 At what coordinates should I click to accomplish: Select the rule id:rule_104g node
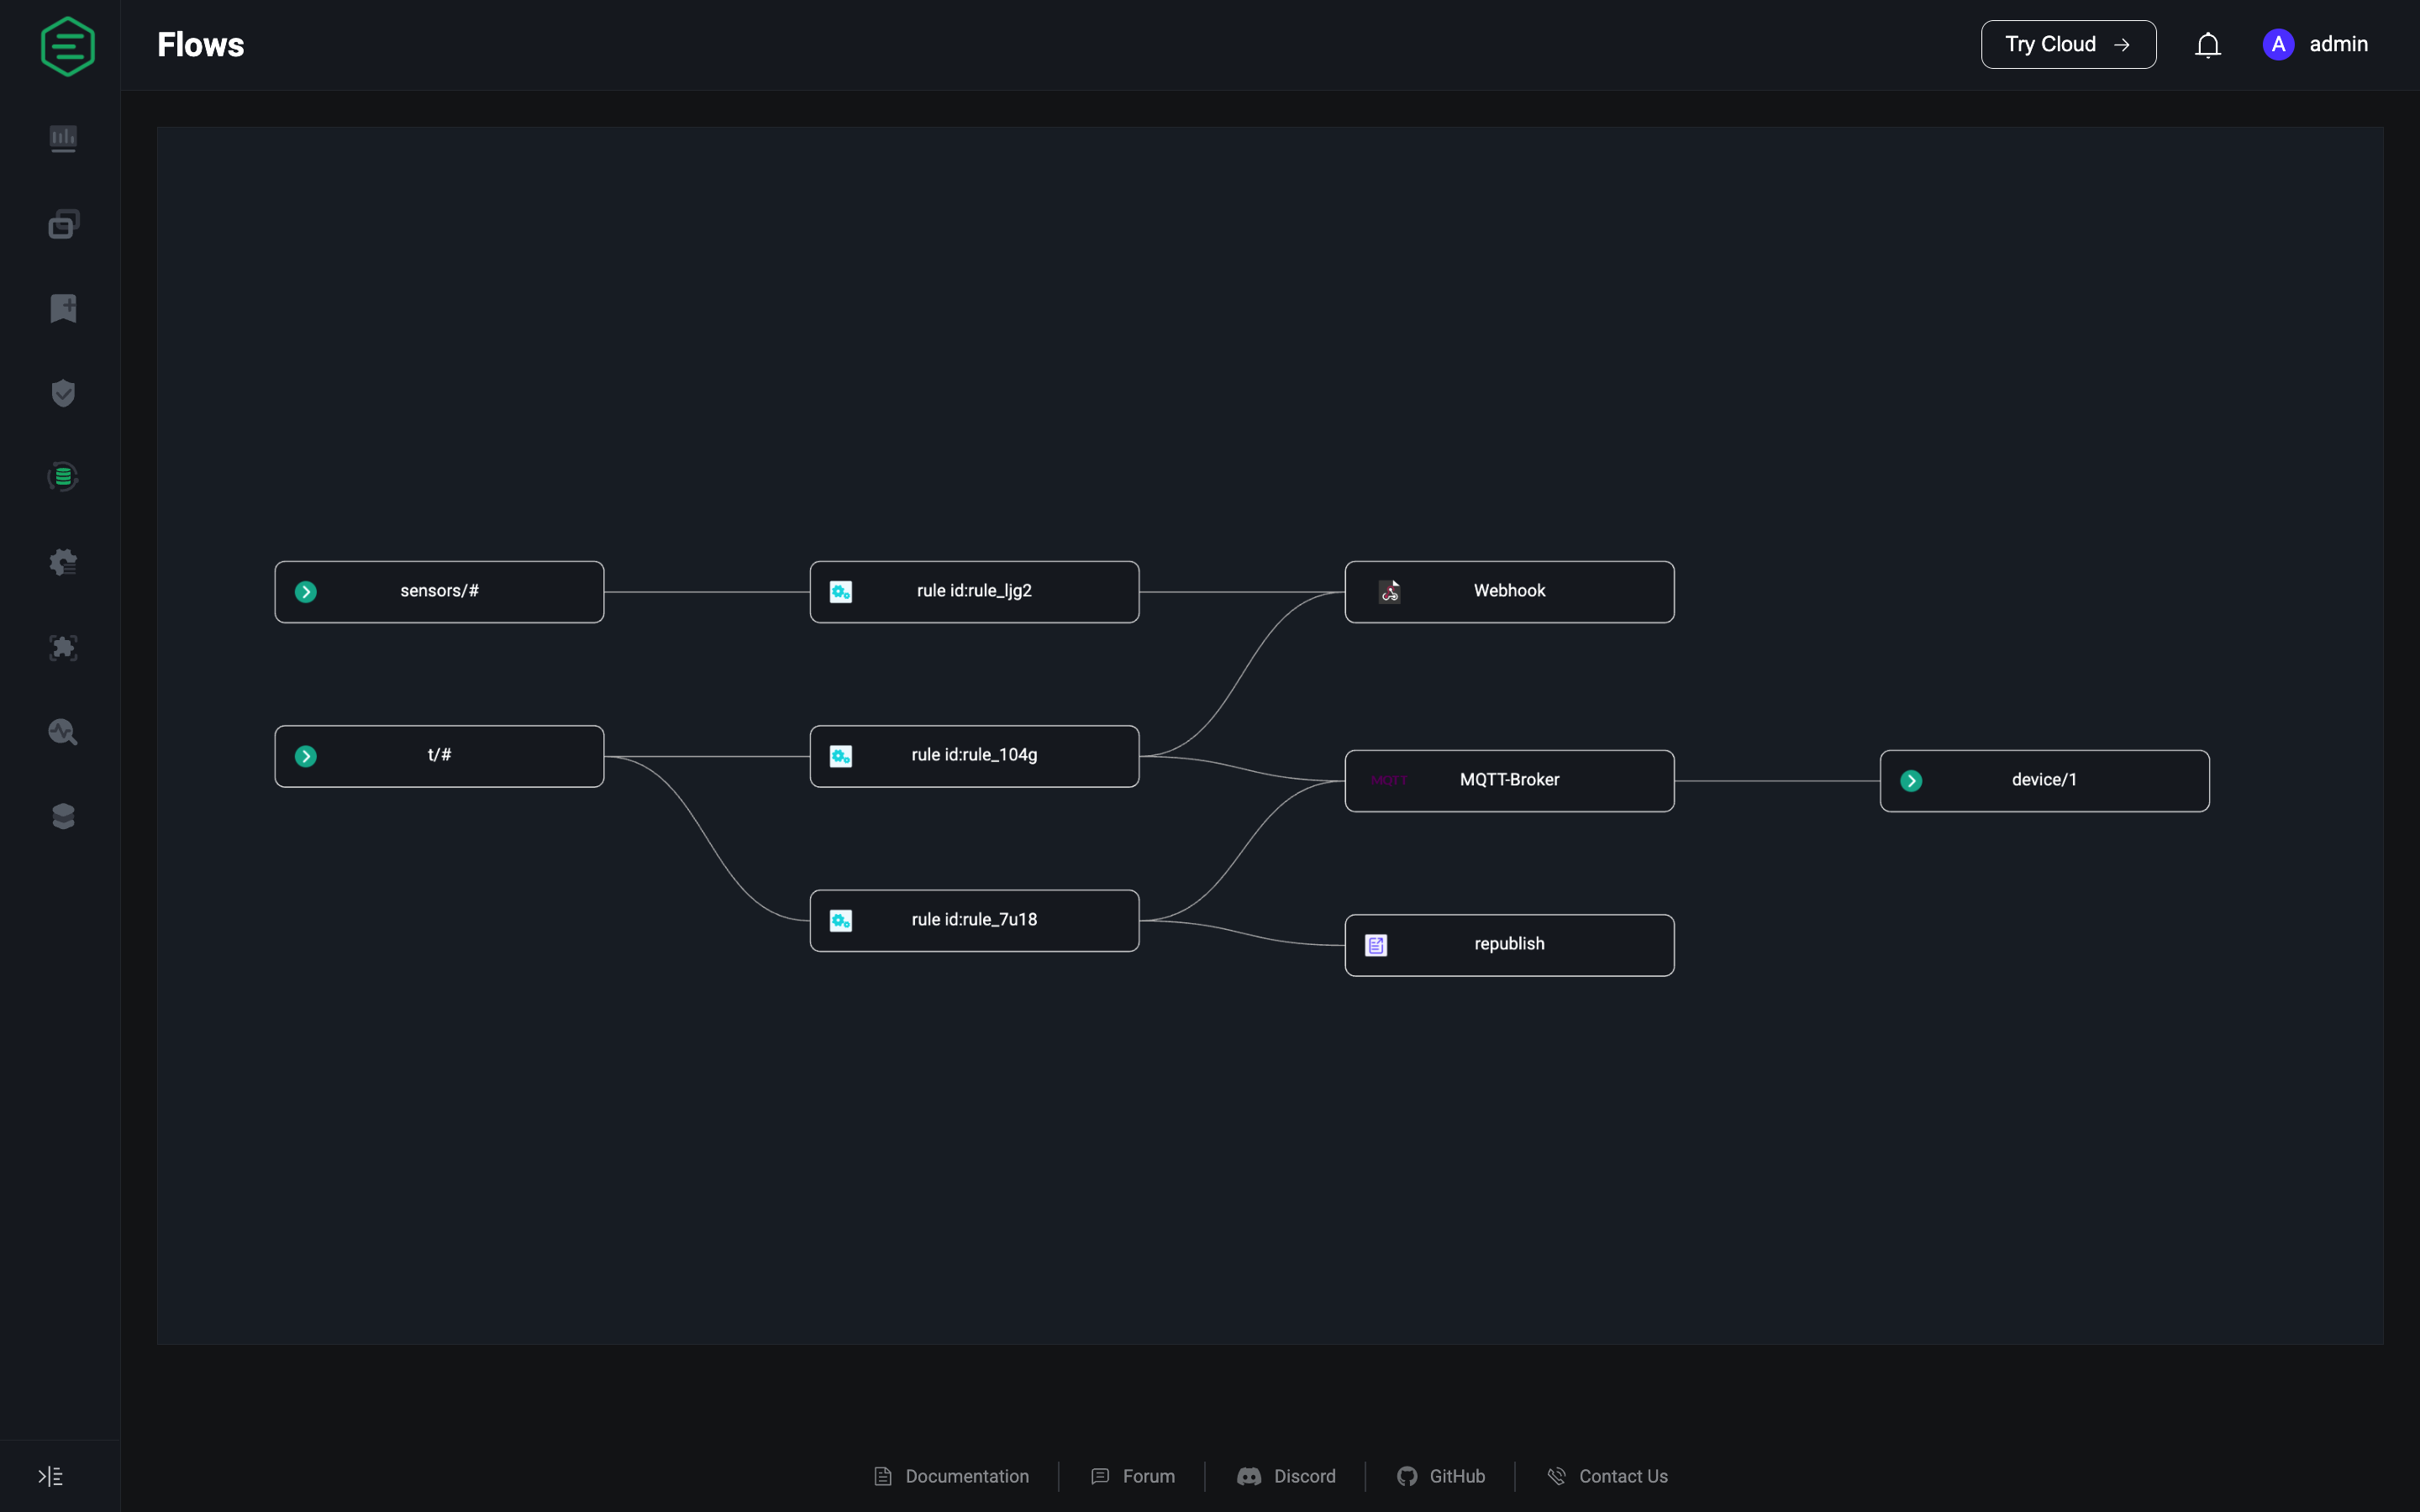pyautogui.click(x=974, y=756)
